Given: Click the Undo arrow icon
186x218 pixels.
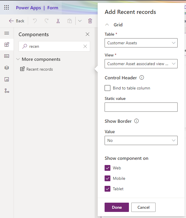Looking at the screenshot, I should tap(35, 21).
